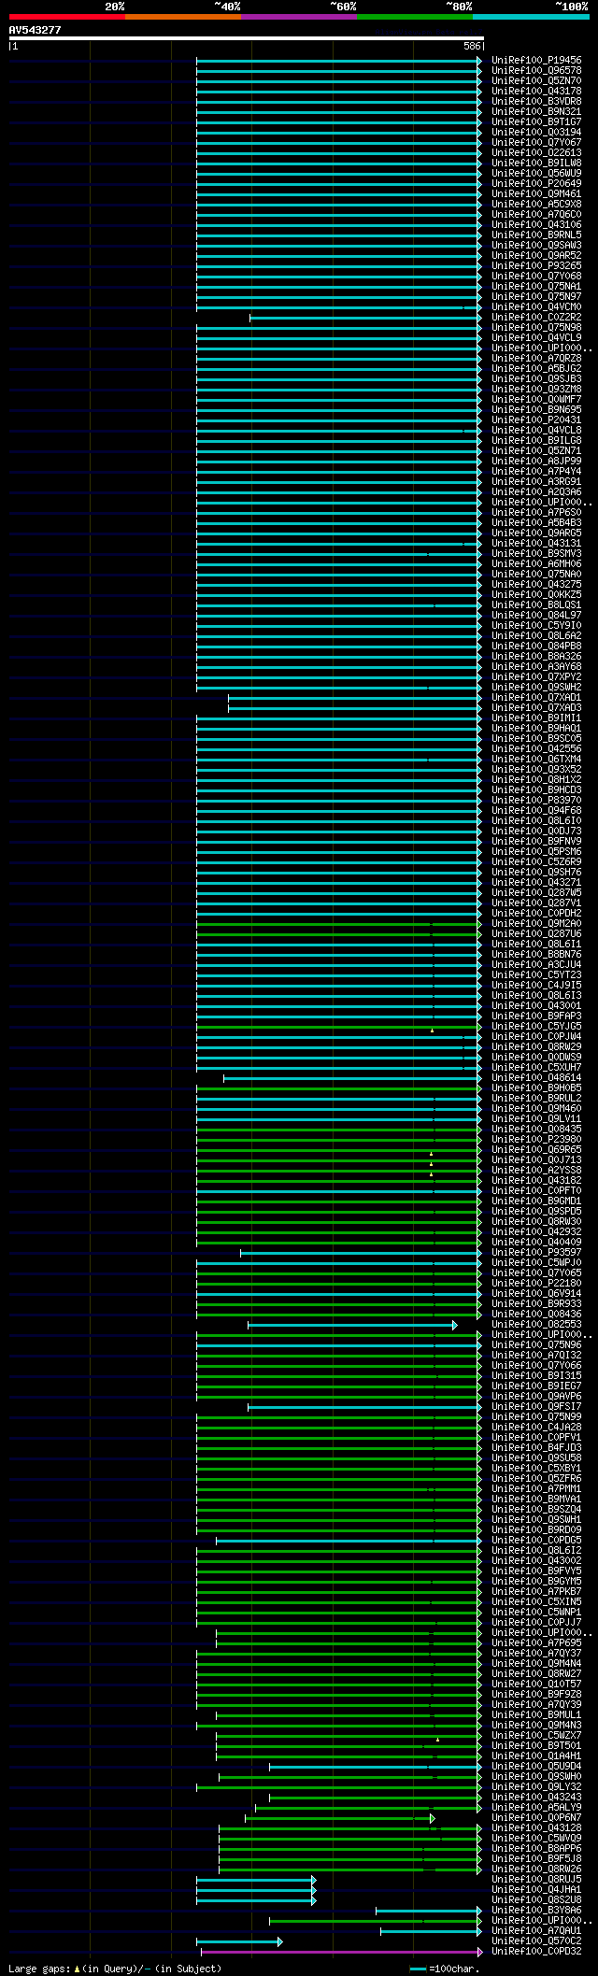Select the UniRef100_P93265 label
This screenshot has height=1976, width=598.
[536, 265]
